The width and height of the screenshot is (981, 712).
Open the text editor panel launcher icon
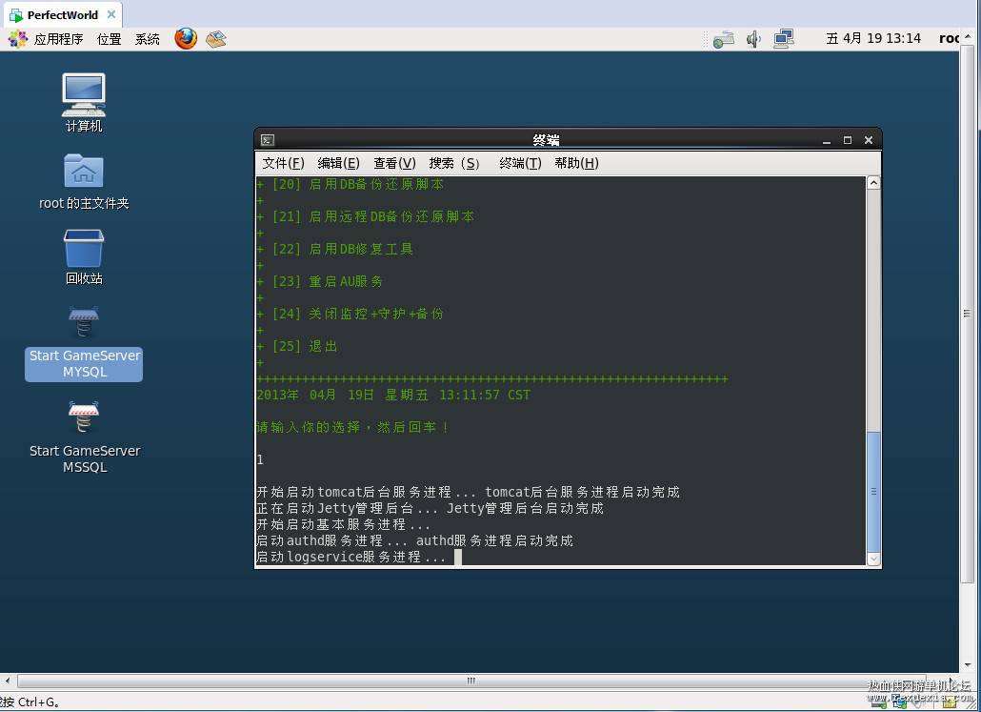coord(216,39)
